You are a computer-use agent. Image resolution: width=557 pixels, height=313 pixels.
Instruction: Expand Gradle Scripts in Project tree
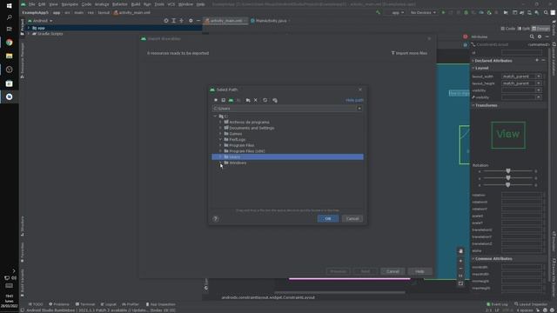29,34
